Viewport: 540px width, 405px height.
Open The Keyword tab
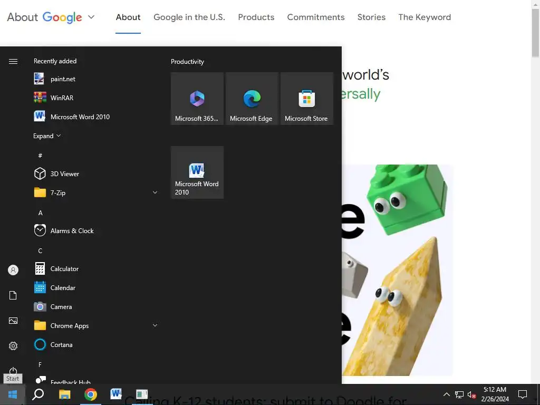[425, 17]
